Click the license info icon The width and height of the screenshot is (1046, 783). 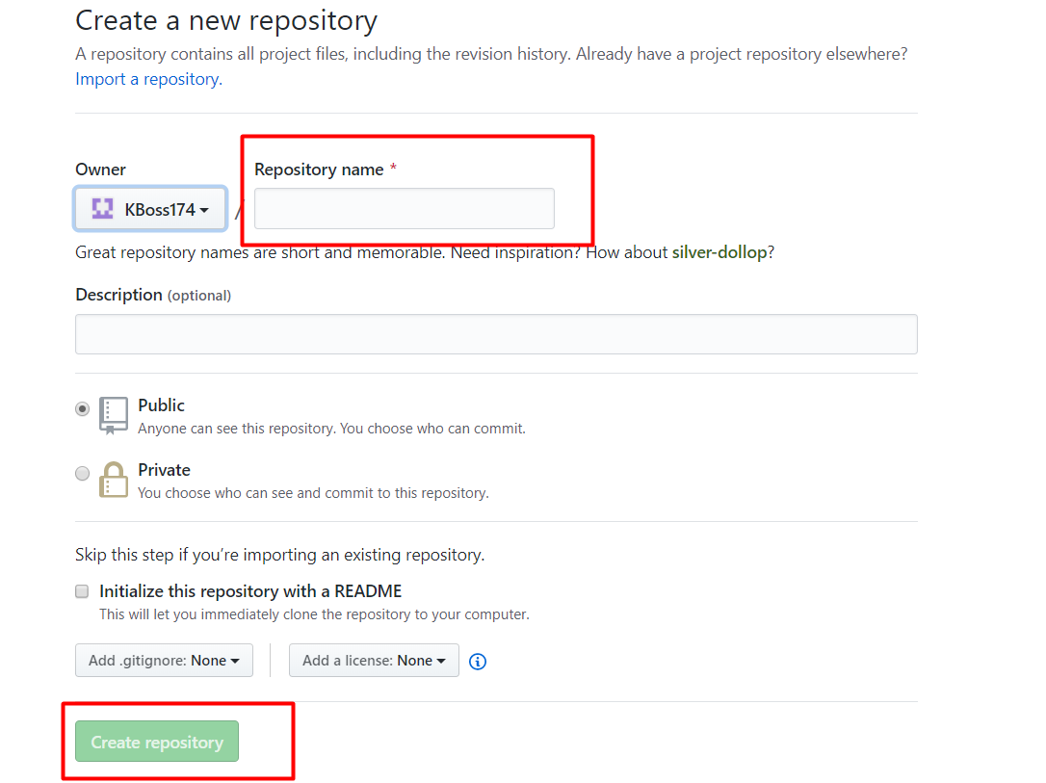[x=478, y=662]
